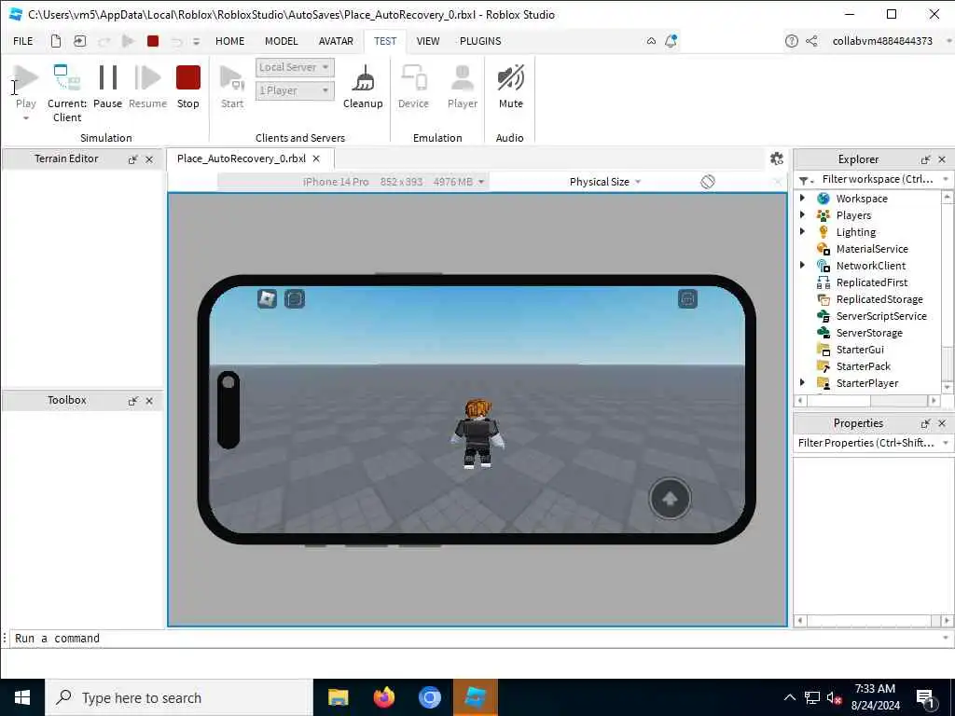
Task: Open the collabvm4884844373 account menu
Action: pyautogui.click(x=882, y=41)
